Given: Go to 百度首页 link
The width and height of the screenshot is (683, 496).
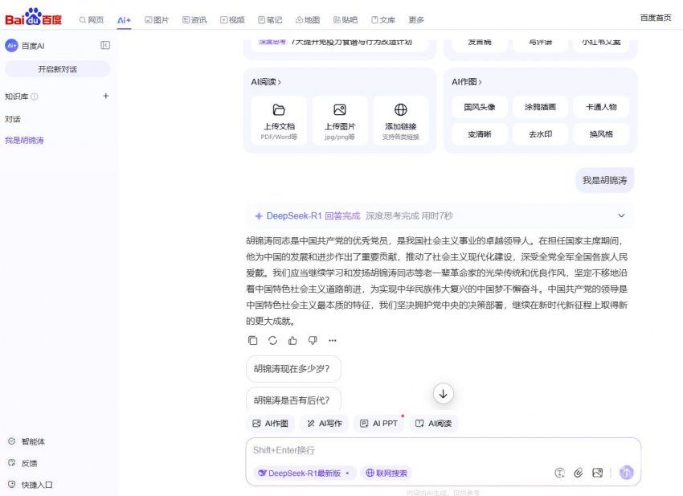Looking at the screenshot, I should [656, 18].
